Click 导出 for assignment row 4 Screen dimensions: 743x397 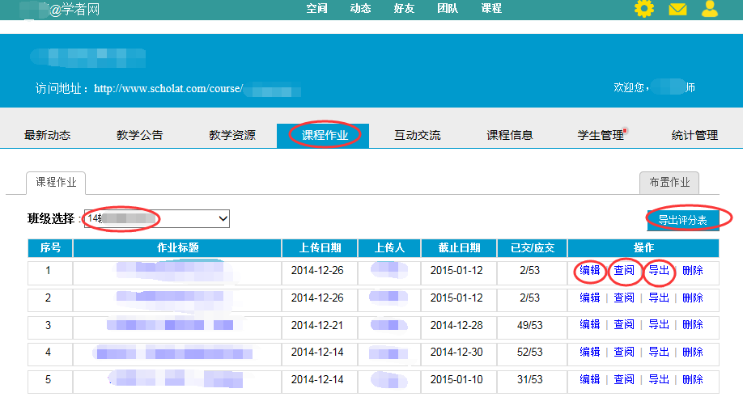[659, 353]
